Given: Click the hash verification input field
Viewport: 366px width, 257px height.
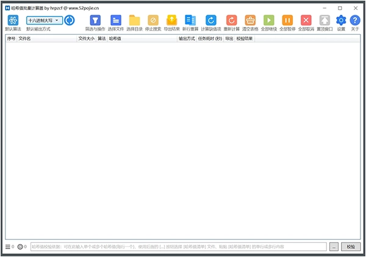Looking at the screenshot, I should 178,247.
